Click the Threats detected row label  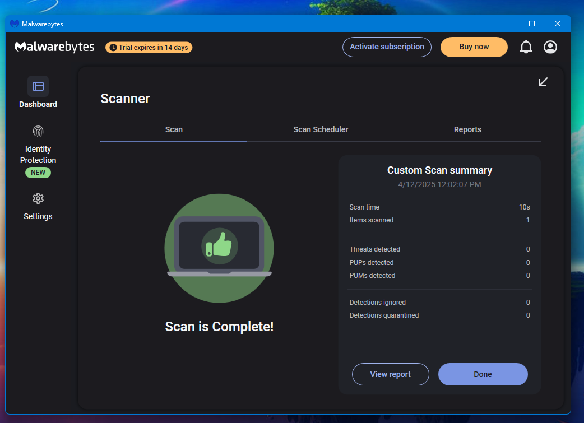(375, 249)
